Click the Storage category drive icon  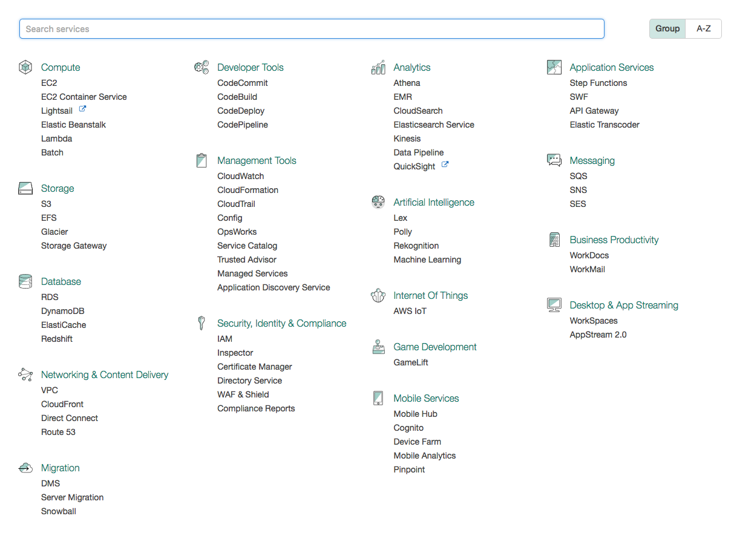(x=25, y=188)
